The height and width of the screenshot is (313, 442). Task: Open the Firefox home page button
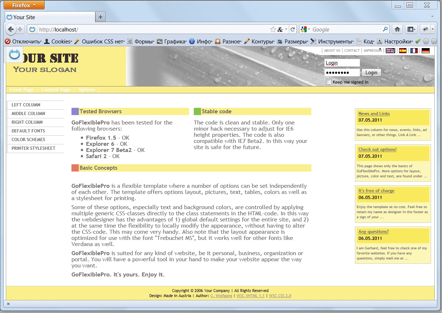click(x=397, y=29)
